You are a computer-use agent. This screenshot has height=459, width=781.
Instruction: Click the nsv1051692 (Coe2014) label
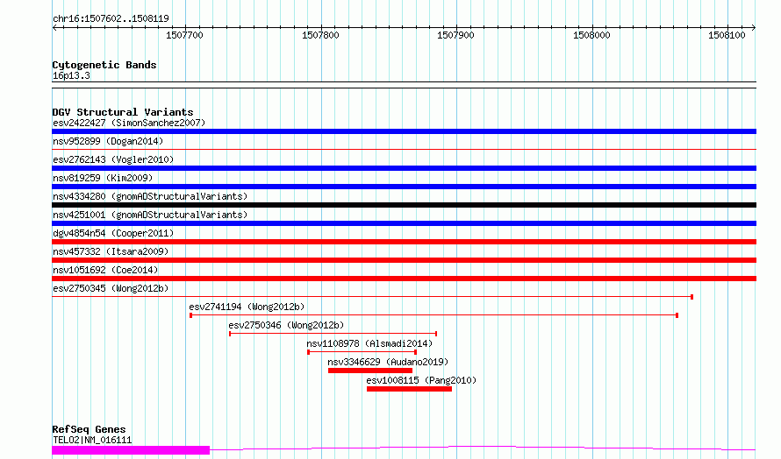coord(105,270)
